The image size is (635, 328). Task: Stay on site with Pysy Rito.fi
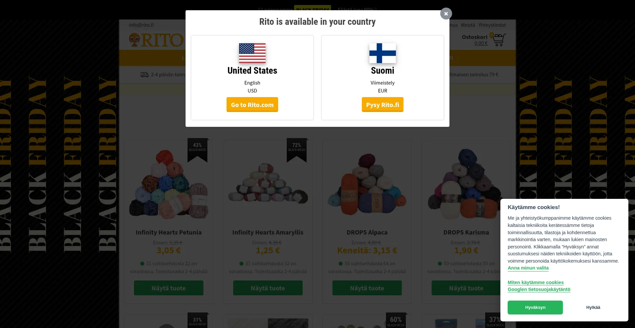tap(383, 105)
